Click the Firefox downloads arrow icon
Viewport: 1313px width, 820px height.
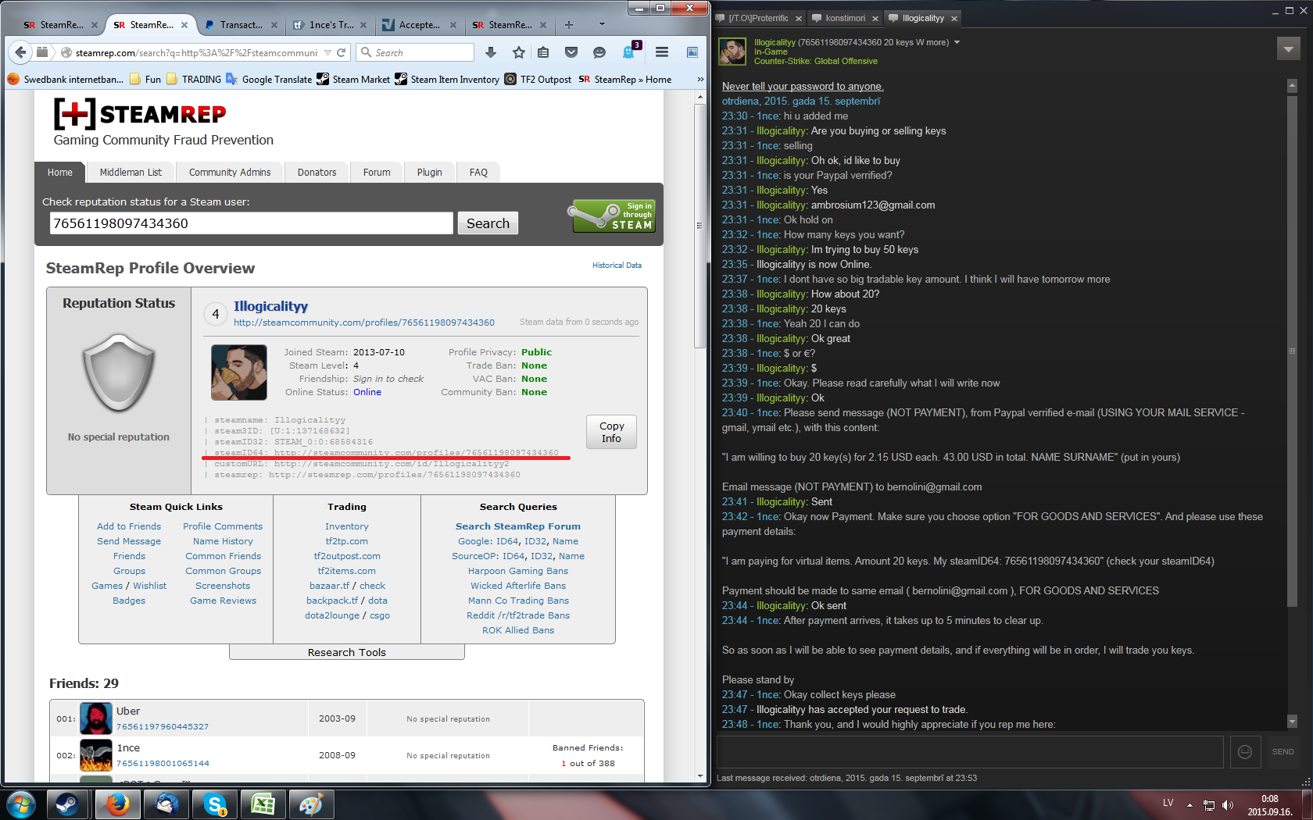click(491, 52)
